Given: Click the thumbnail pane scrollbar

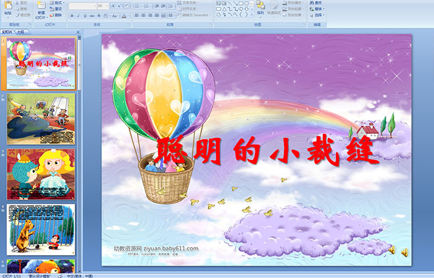Looking at the screenshot, I should pyautogui.click(x=80, y=64).
